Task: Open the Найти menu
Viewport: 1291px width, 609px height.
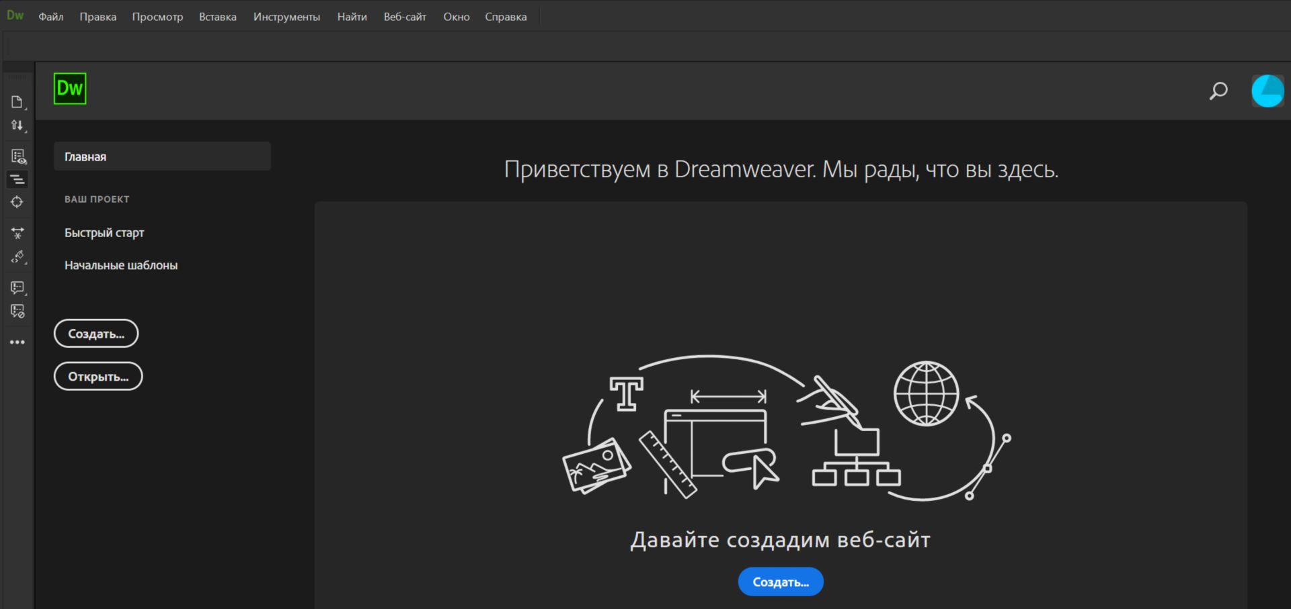Action: (x=352, y=17)
